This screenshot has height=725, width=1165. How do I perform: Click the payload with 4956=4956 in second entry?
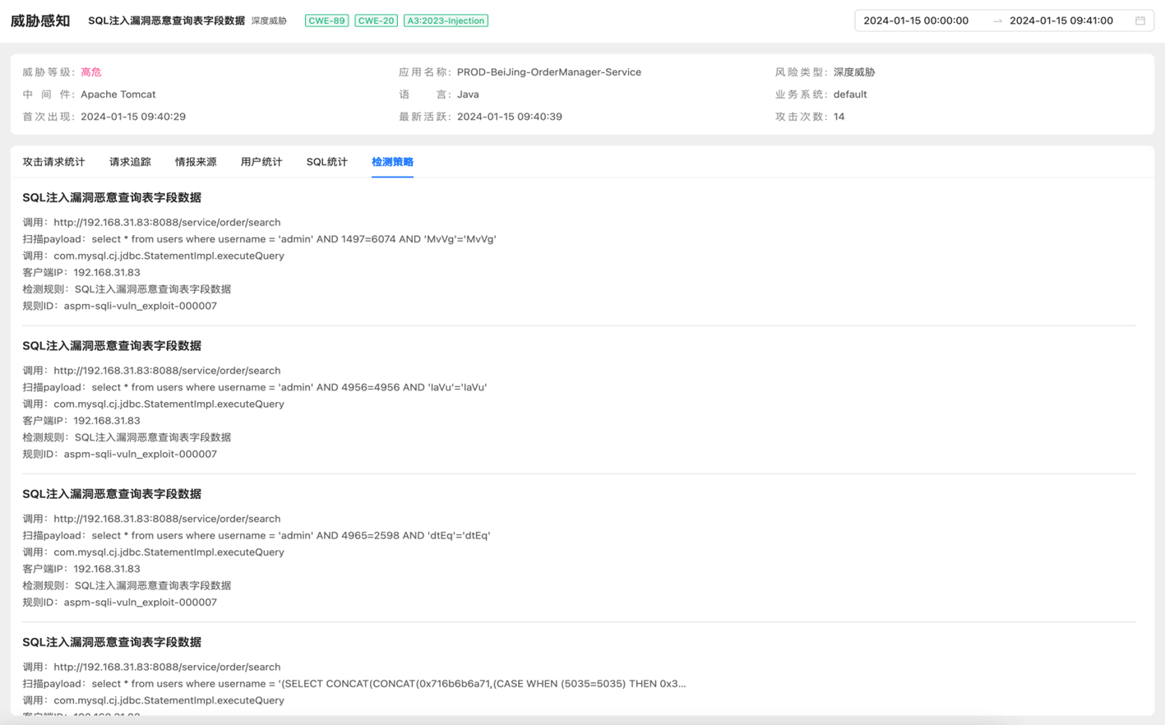[289, 387]
